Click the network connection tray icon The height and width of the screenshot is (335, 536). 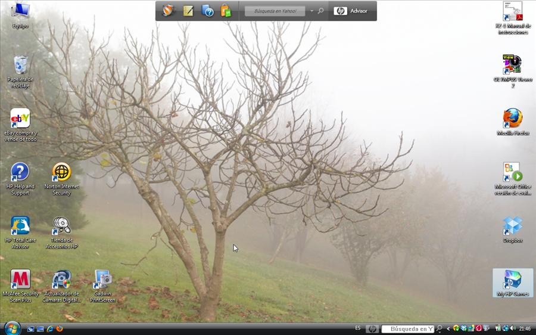click(506, 328)
